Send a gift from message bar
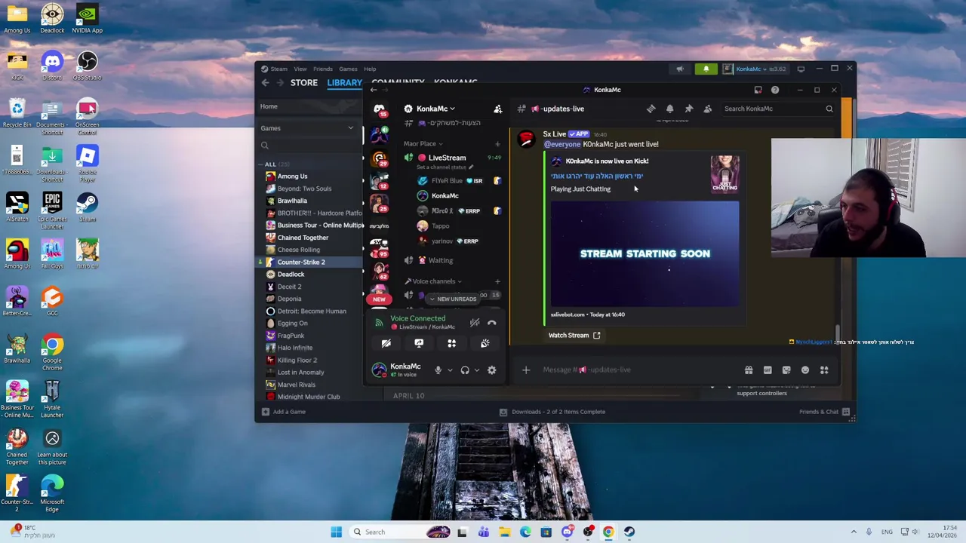 pos(749,370)
